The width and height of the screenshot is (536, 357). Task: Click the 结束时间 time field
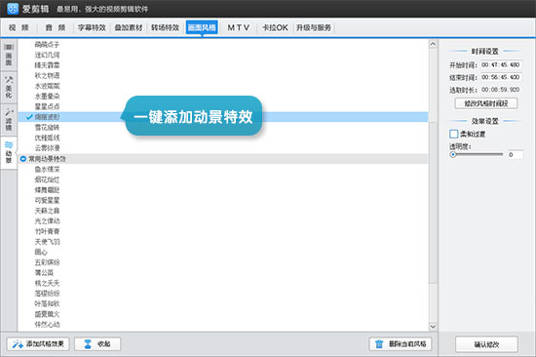point(501,77)
